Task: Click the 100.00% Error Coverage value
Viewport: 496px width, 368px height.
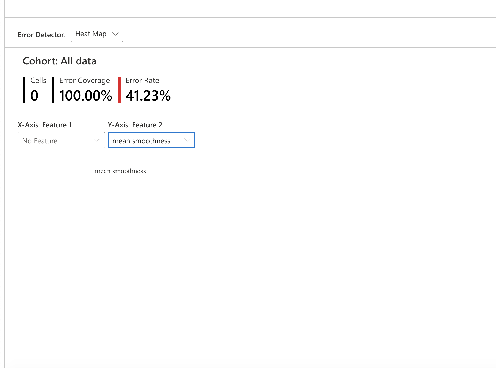Action: coord(85,96)
